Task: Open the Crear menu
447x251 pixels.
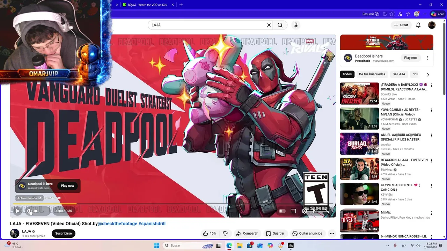Action: tap(401, 25)
